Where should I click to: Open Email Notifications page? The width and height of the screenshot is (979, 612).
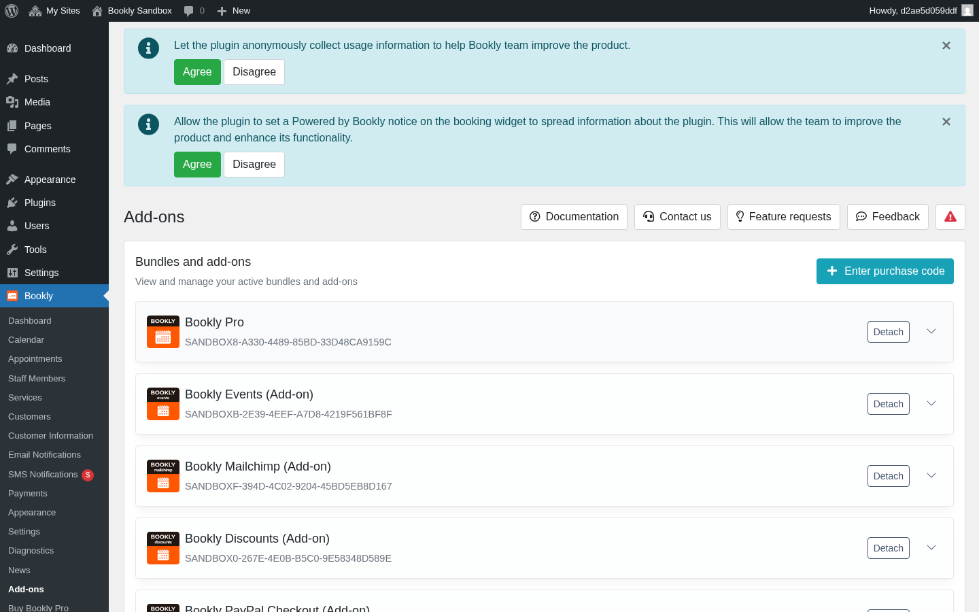(44, 455)
